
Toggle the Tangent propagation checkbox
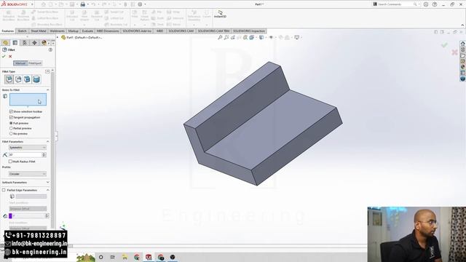[x=11, y=117]
